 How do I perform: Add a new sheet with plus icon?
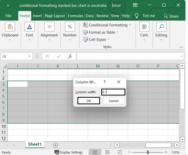tap(56, 145)
